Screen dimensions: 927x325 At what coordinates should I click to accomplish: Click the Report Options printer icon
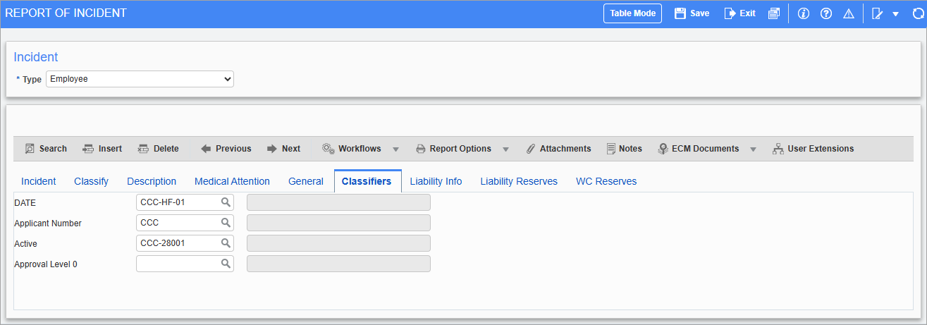click(x=421, y=149)
